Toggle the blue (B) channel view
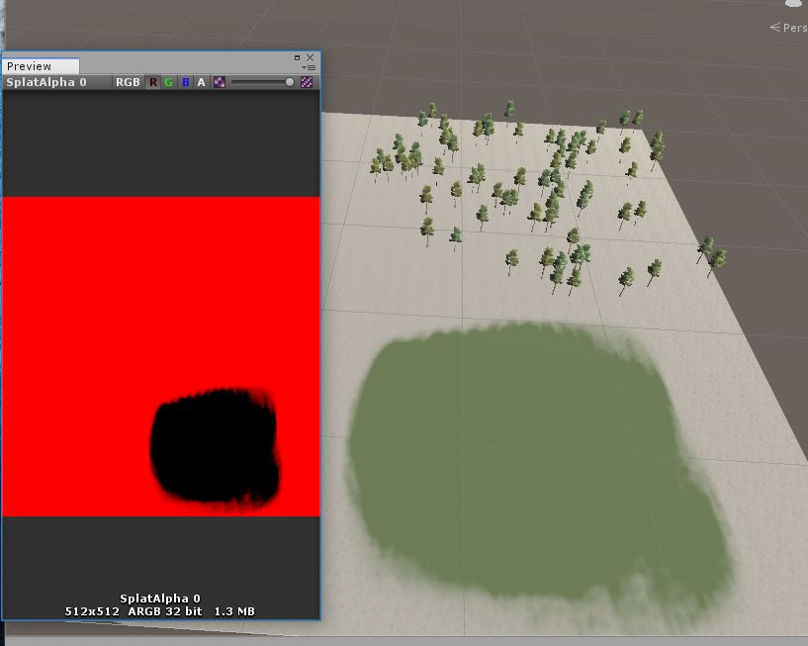Viewport: 808px width, 646px height. pos(183,82)
